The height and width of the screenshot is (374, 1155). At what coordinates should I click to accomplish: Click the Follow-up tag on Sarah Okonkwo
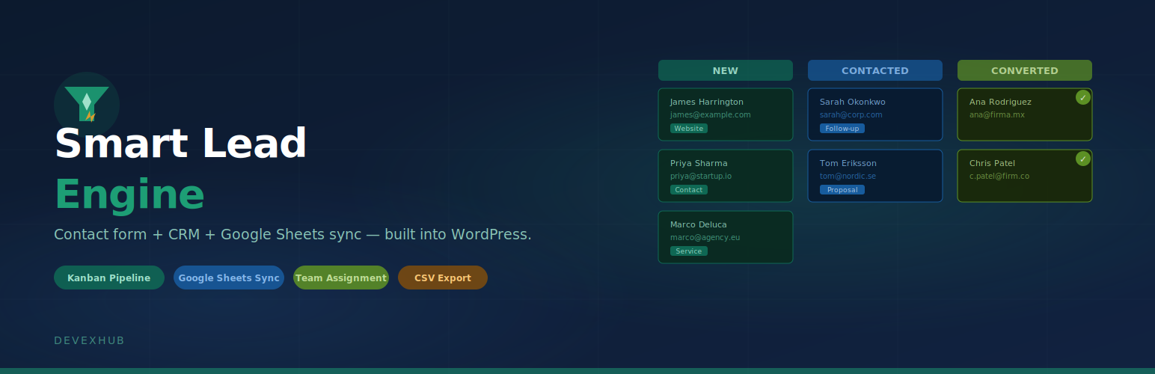pyautogui.click(x=842, y=129)
